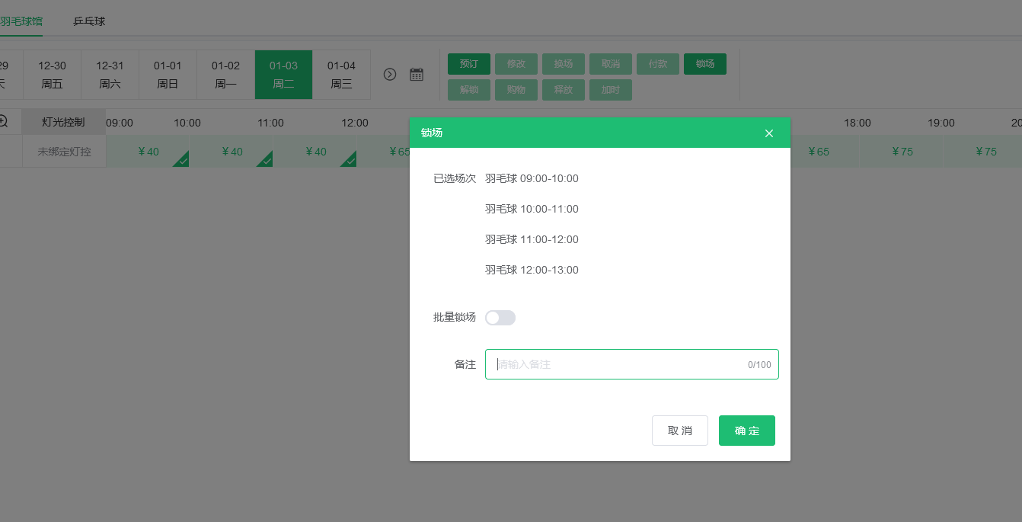Deselect the 09:00 ¥40 time slot

tap(148, 152)
